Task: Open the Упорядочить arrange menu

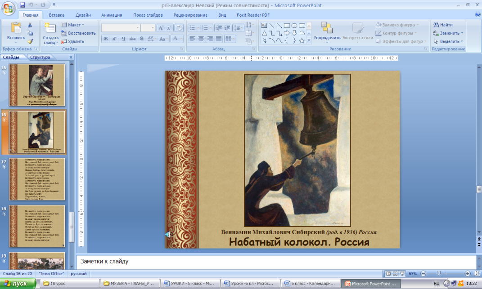Action: pos(327,32)
